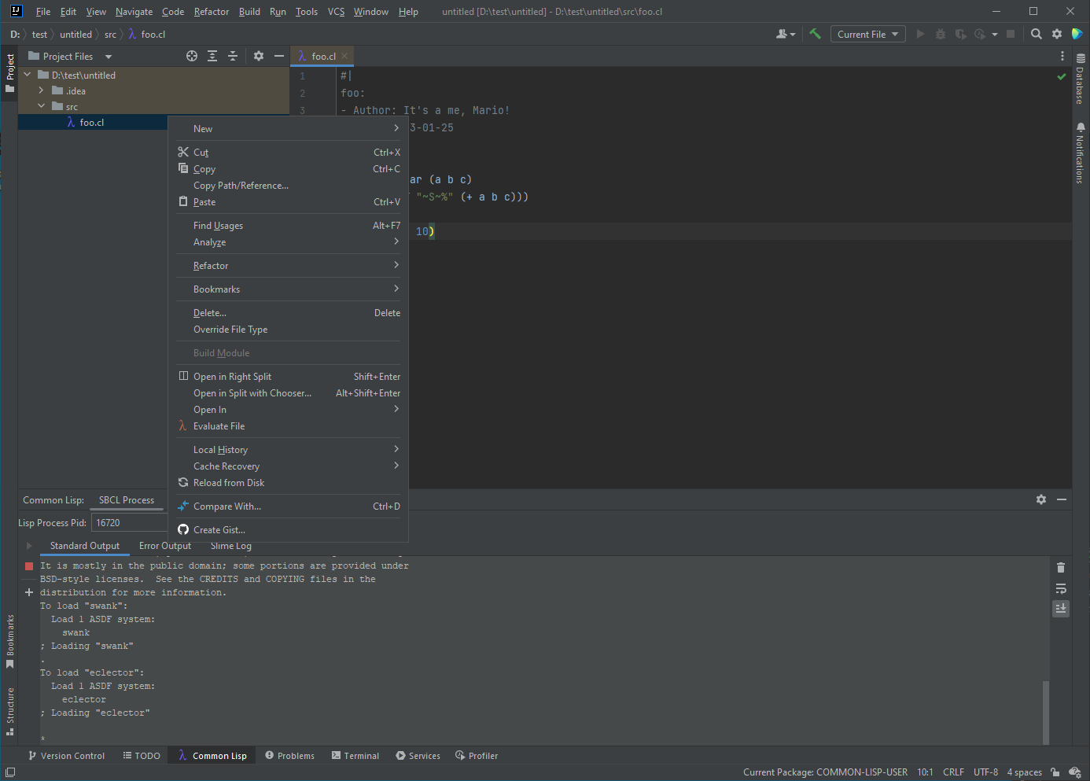Screen dimensions: 1090x781
Task: Choose Evaluate File from context menu
Action: (219, 426)
